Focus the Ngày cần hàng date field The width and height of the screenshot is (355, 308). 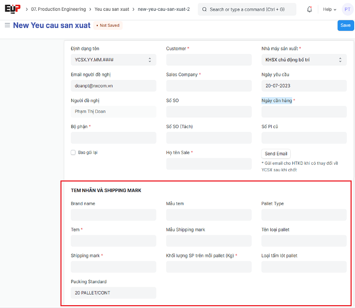[x=304, y=112]
